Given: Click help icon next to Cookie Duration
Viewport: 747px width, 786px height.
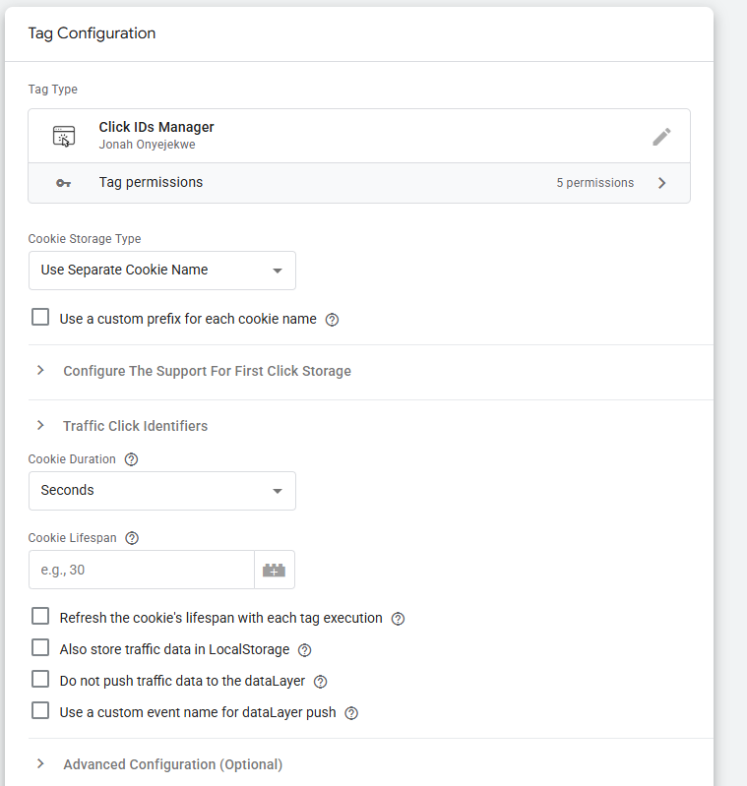Looking at the screenshot, I should tap(131, 459).
